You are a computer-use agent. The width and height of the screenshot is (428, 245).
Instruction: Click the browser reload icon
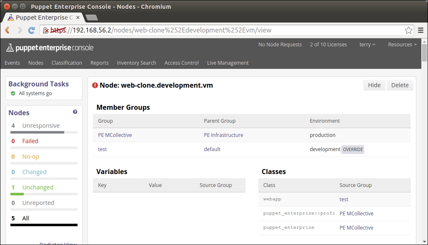(x=31, y=30)
